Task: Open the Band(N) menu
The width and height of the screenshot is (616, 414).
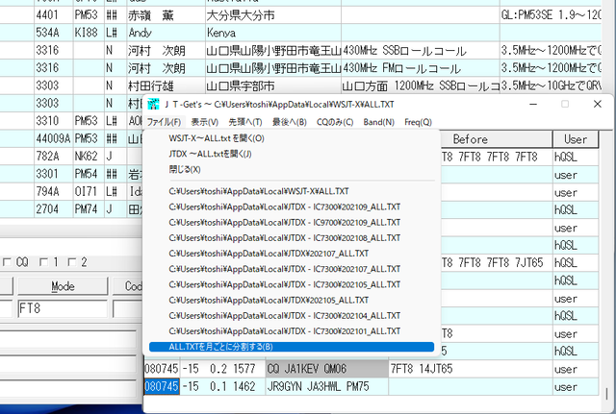Action: [378, 122]
